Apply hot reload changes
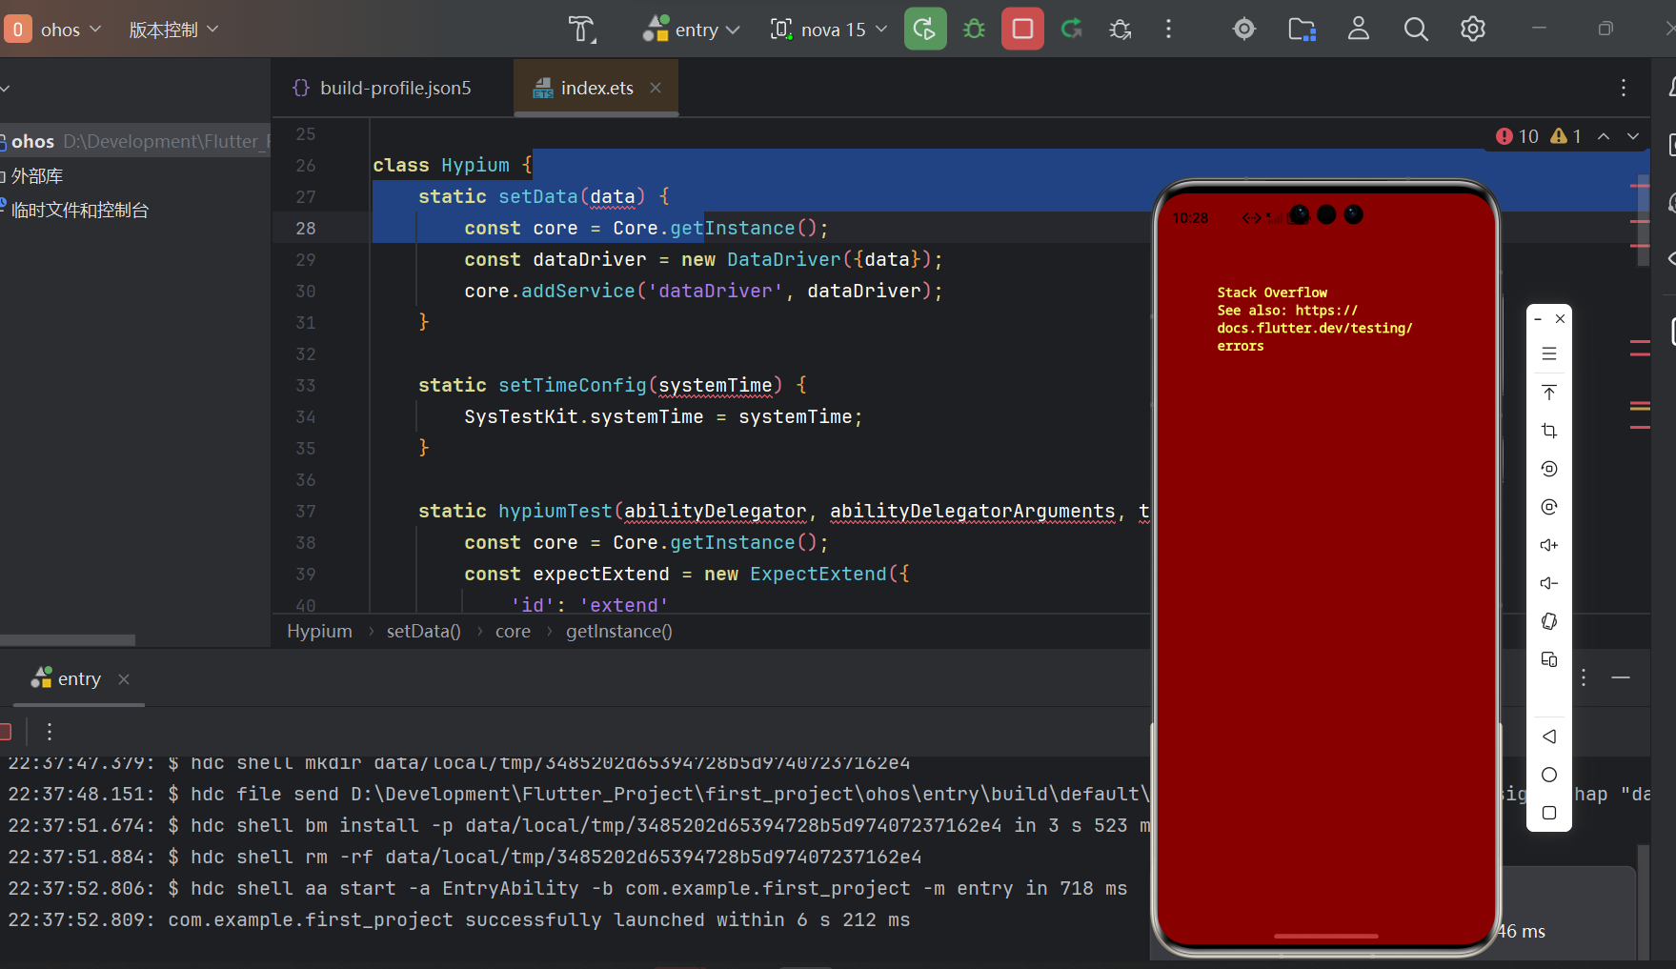 1071,30
